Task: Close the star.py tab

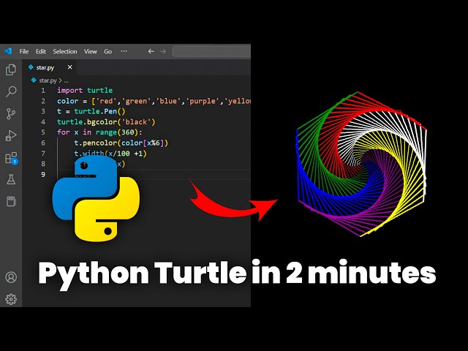Action: pos(70,67)
